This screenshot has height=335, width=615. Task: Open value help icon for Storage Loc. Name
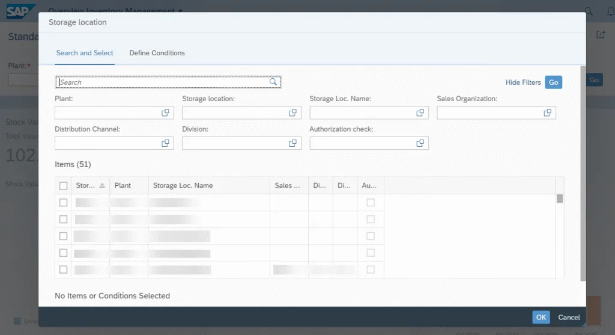[x=420, y=112]
